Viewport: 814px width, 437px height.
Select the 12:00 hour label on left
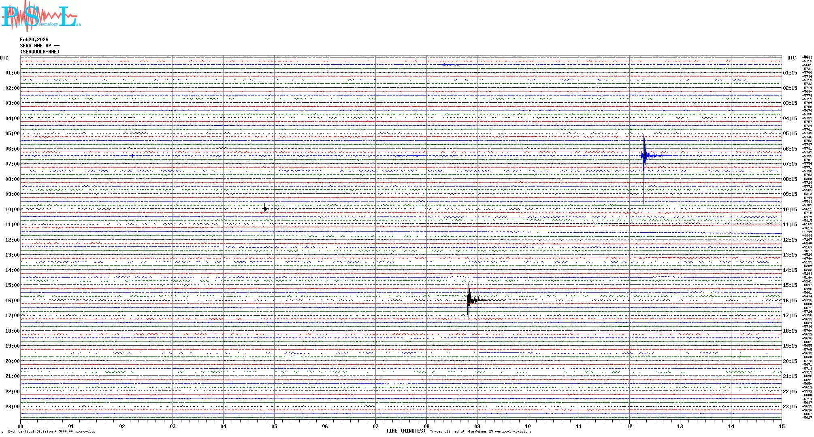pos(12,240)
